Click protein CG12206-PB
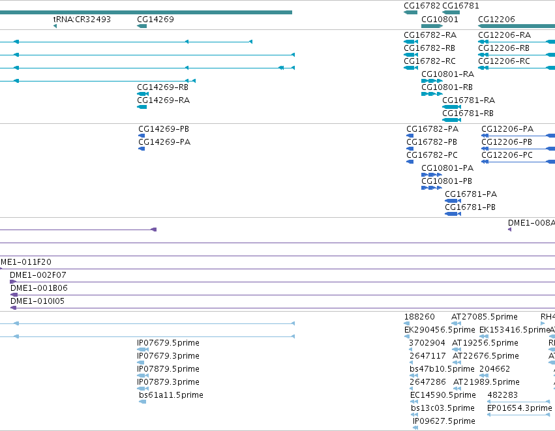Image resolution: width=555 pixels, height=431 pixels. coord(507,142)
